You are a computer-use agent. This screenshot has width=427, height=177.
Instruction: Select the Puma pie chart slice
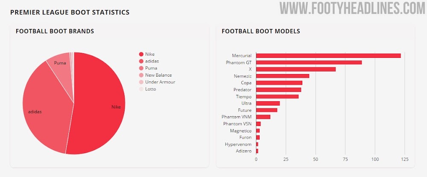tap(60, 64)
